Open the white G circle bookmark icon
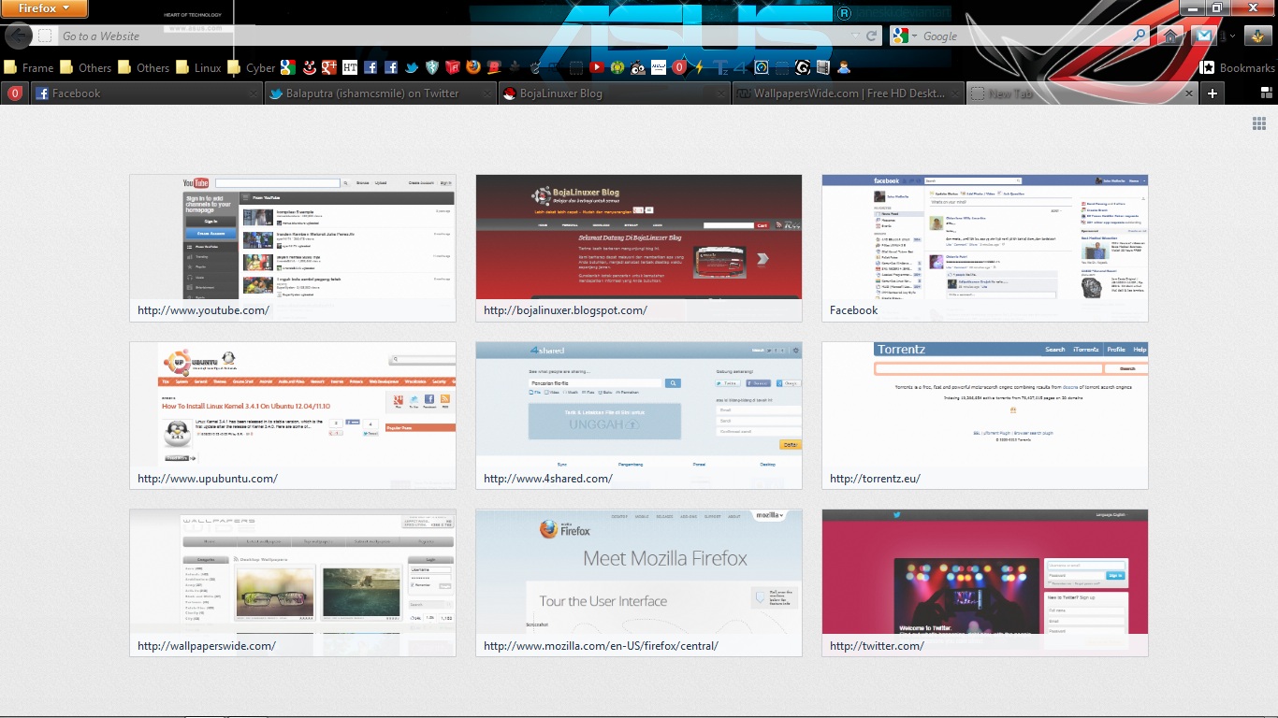The height and width of the screenshot is (718, 1278). point(803,67)
